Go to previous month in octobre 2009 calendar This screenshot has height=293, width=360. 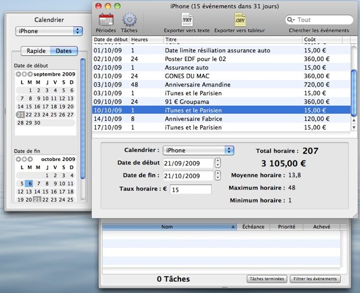pyautogui.click(x=19, y=159)
